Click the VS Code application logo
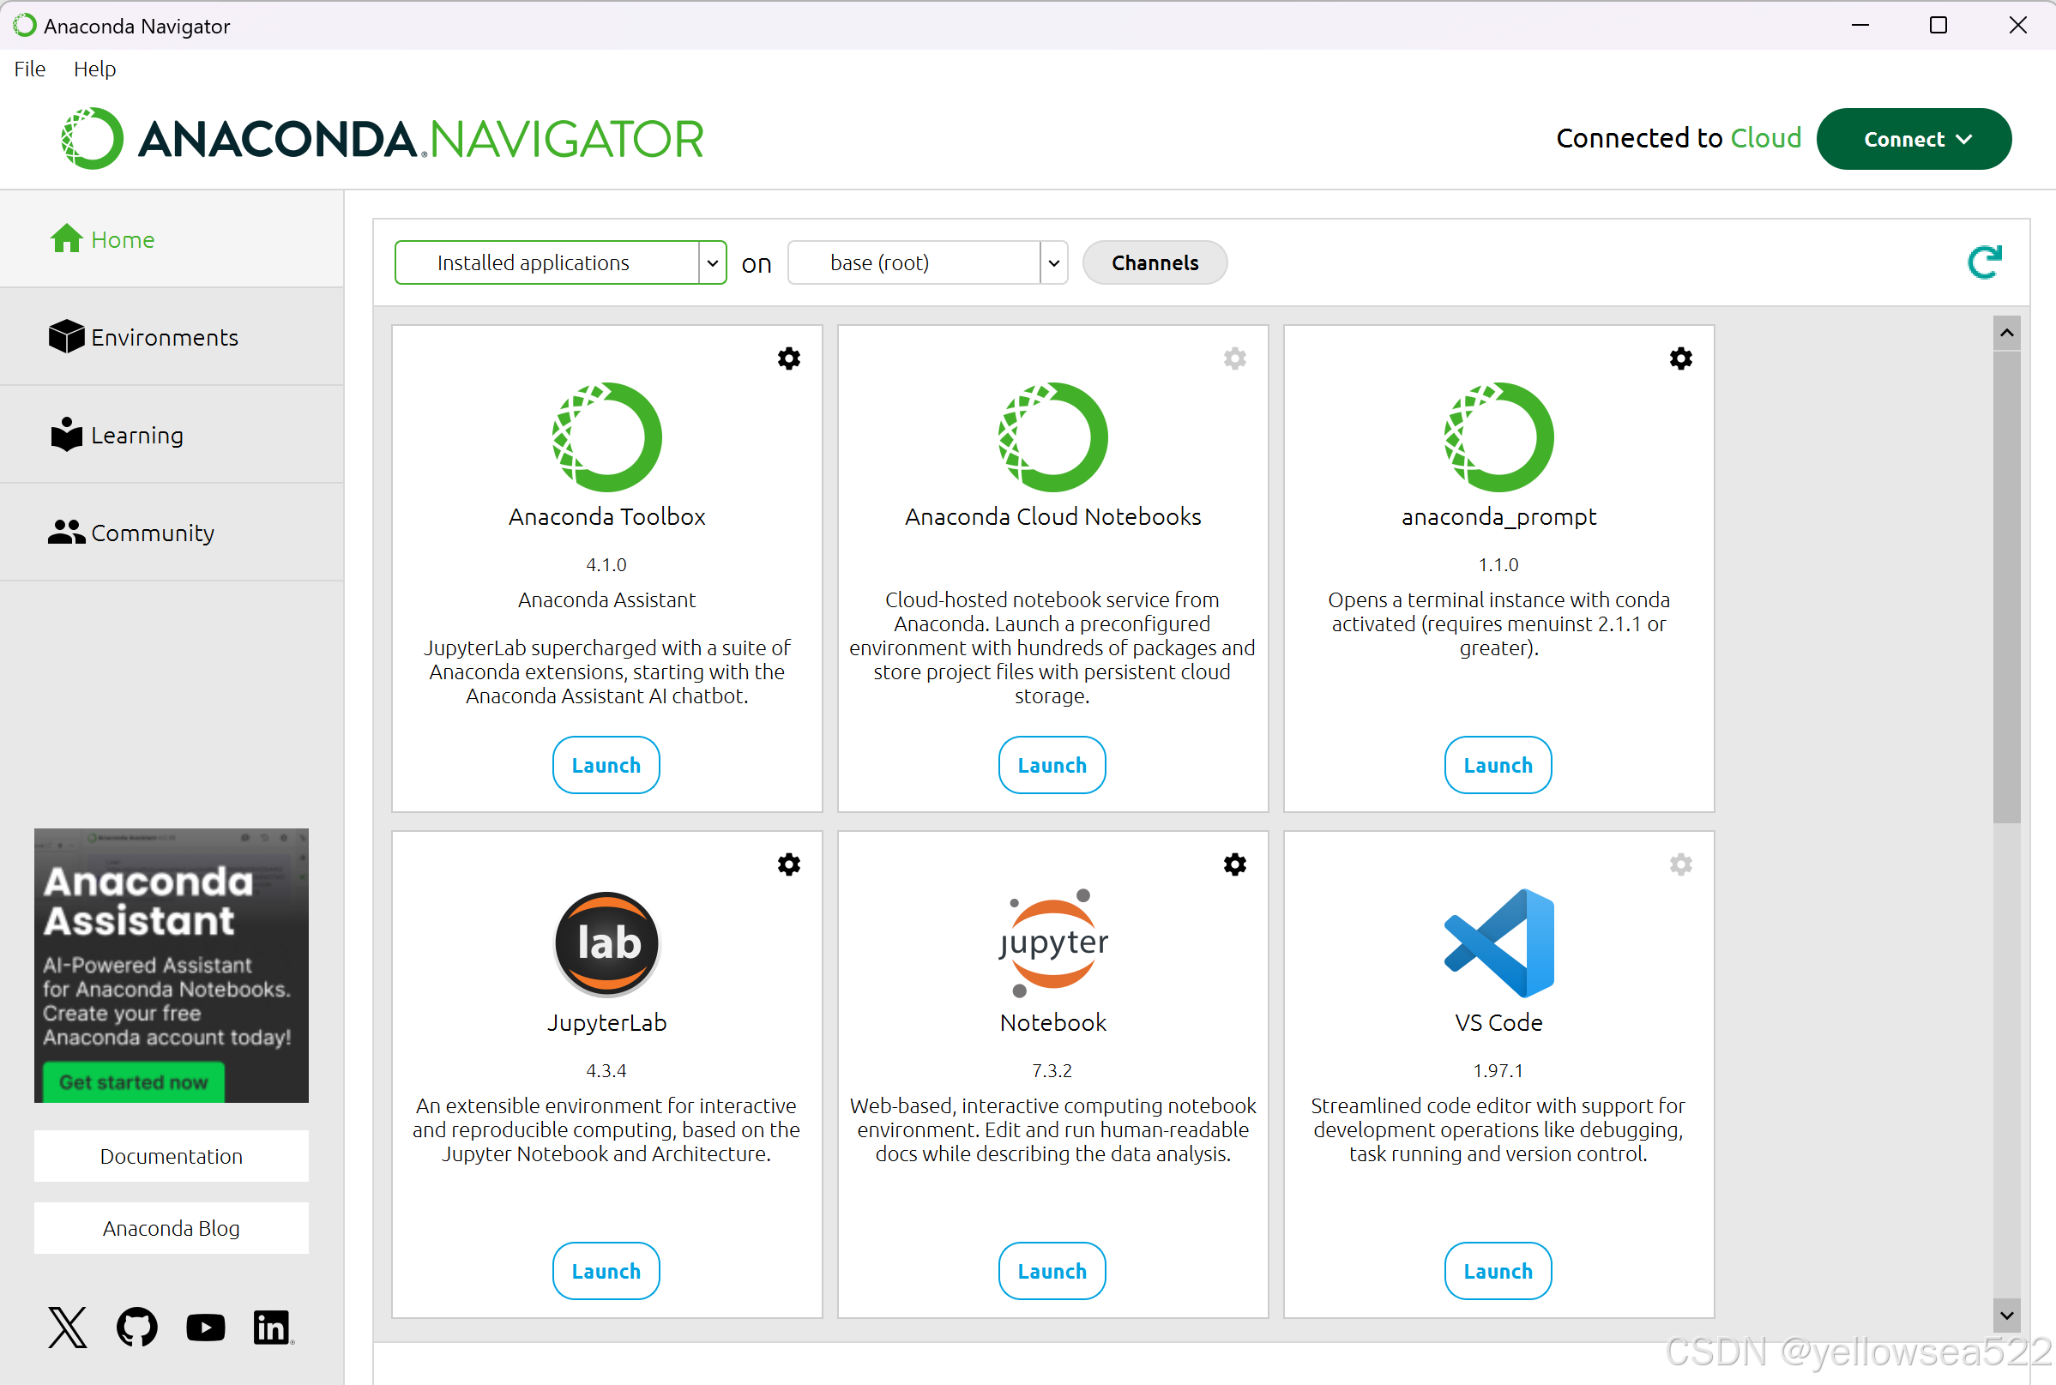The image size is (2056, 1385). coord(1498,942)
